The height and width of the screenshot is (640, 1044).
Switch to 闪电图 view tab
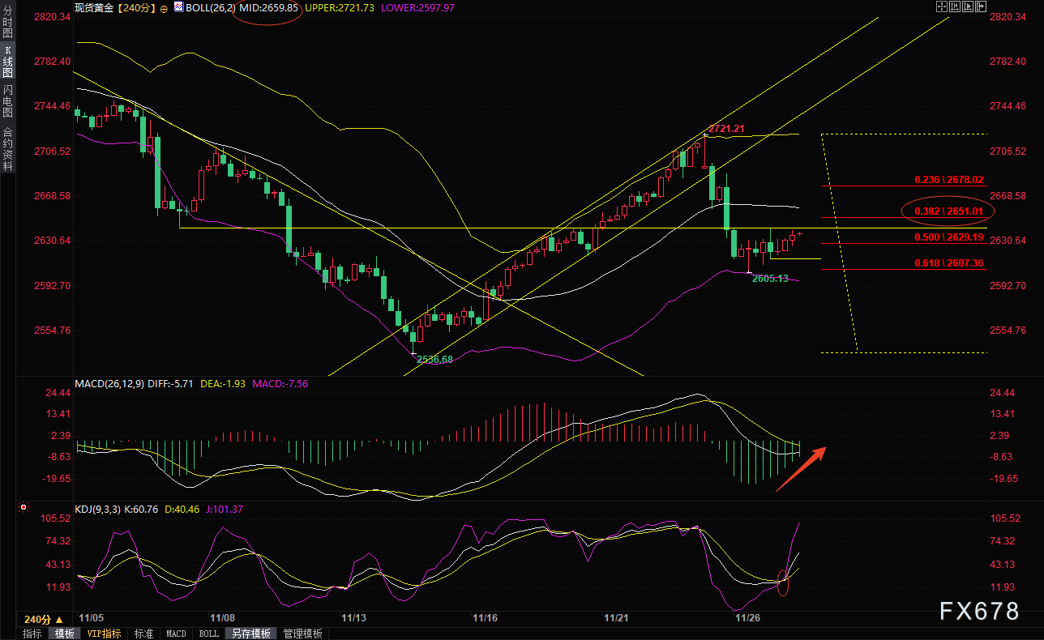7,101
